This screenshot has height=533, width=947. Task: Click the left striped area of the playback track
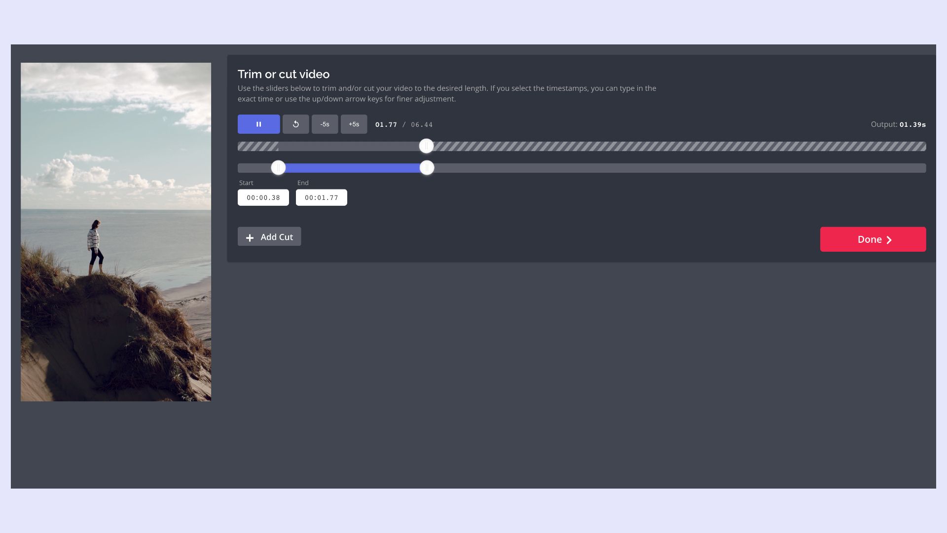coord(257,146)
